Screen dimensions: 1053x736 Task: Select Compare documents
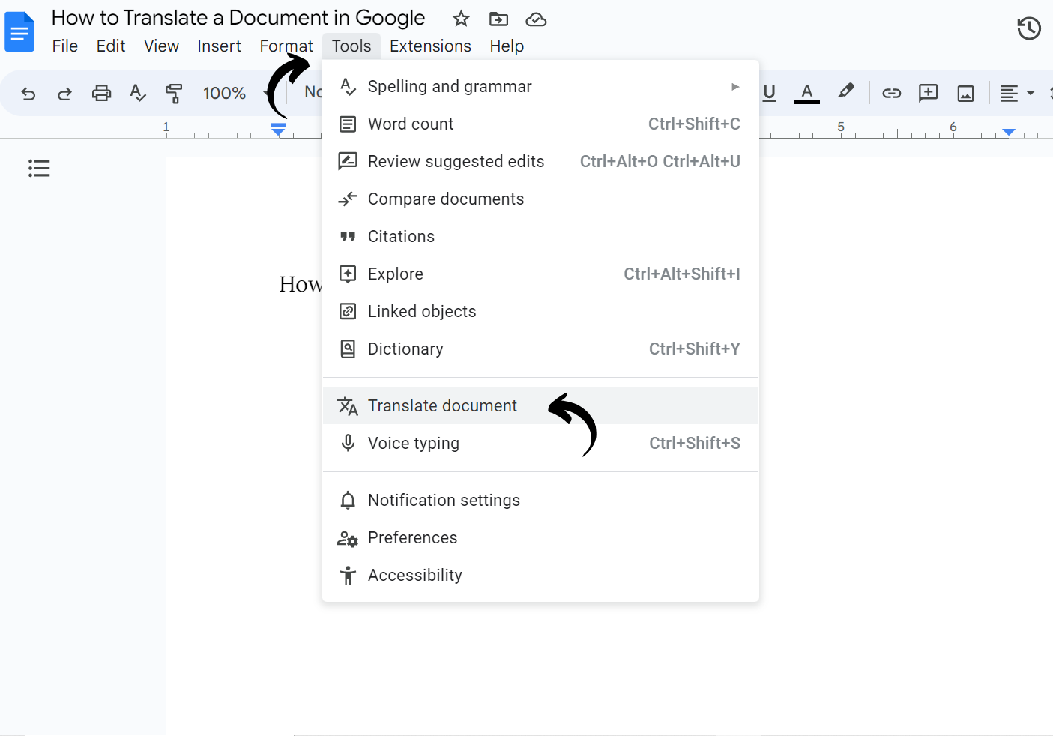pyautogui.click(x=540, y=199)
